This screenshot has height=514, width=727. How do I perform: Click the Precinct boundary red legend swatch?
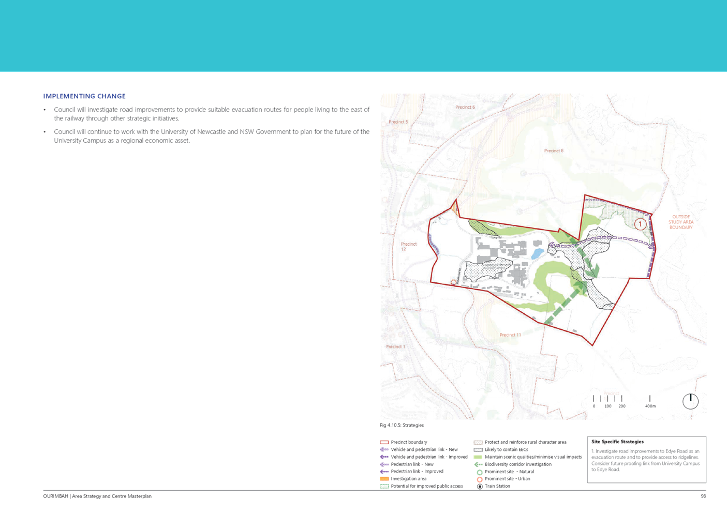tap(384, 443)
